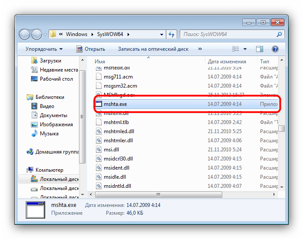Click Записать на оптический диск
The height and width of the screenshot is (239, 303).
(x=153, y=49)
